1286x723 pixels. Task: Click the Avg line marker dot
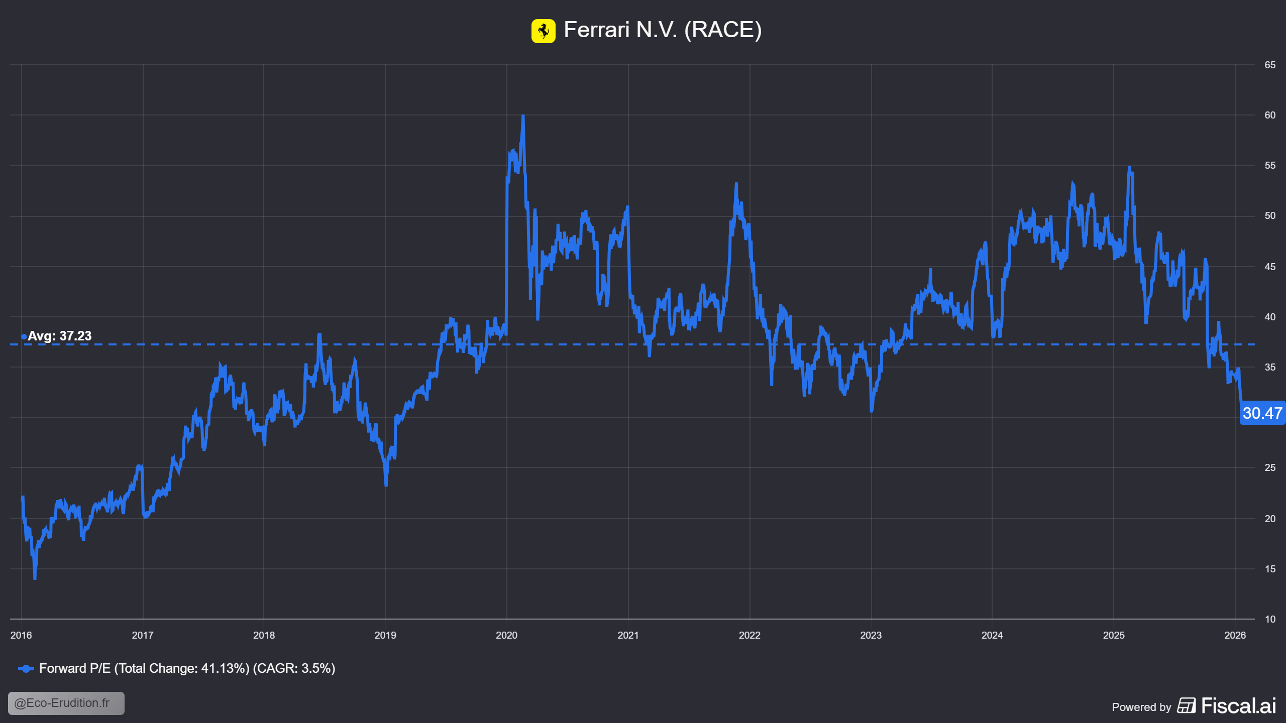[x=24, y=336]
